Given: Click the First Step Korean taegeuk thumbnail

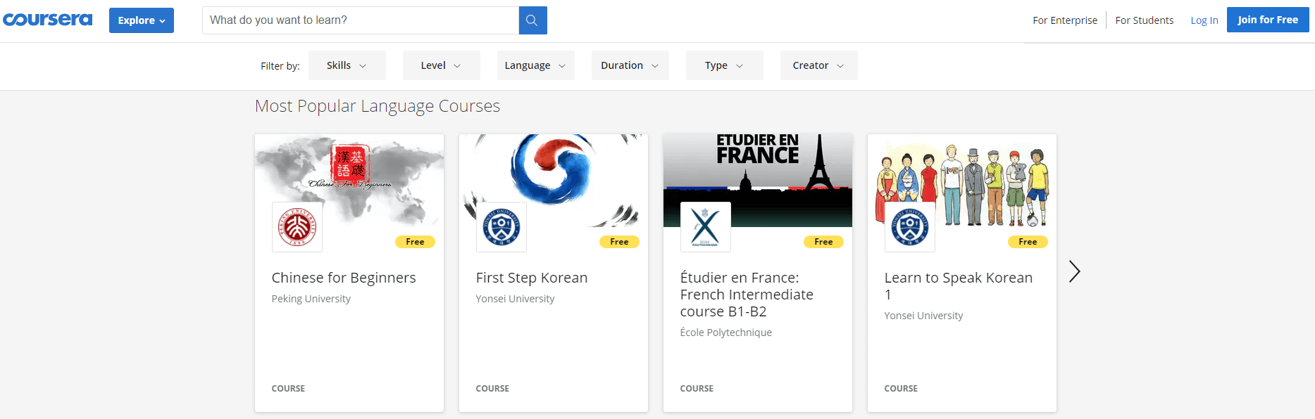Looking at the screenshot, I should tap(554, 180).
